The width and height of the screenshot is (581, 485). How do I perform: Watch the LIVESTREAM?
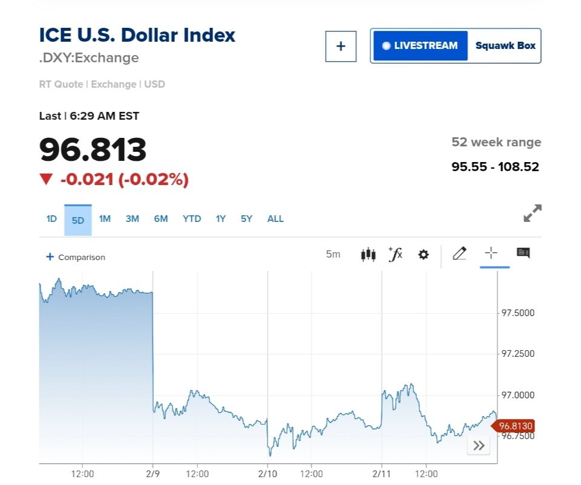pyautogui.click(x=421, y=46)
